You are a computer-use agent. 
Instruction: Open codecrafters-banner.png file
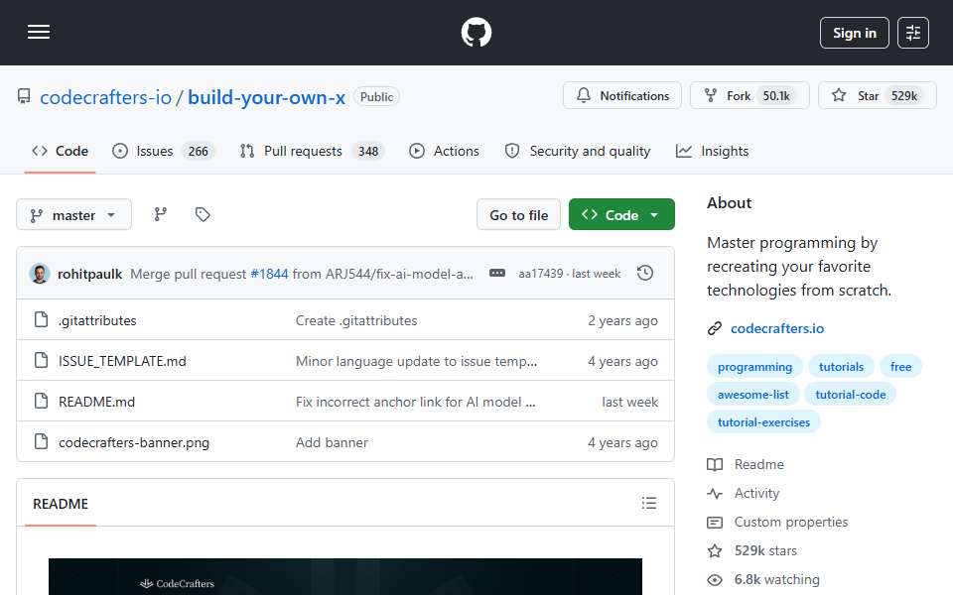(x=134, y=442)
